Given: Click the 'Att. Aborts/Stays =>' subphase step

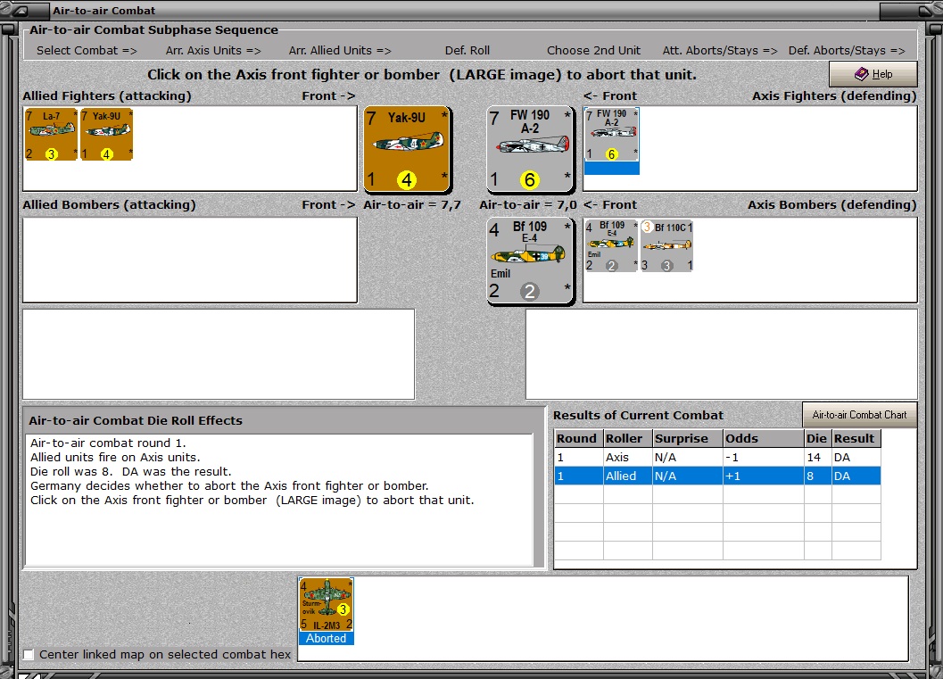Looking at the screenshot, I should coord(720,51).
